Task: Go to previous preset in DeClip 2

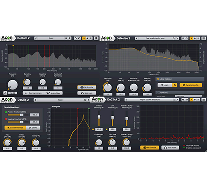Action: pos(35,100)
